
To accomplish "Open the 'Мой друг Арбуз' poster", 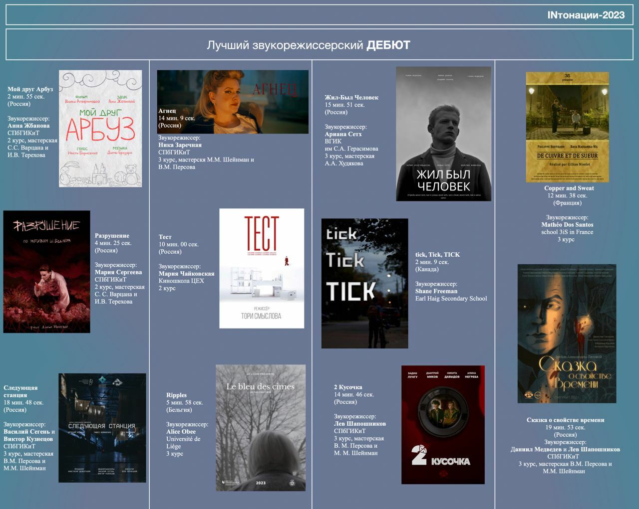I will [x=100, y=129].
